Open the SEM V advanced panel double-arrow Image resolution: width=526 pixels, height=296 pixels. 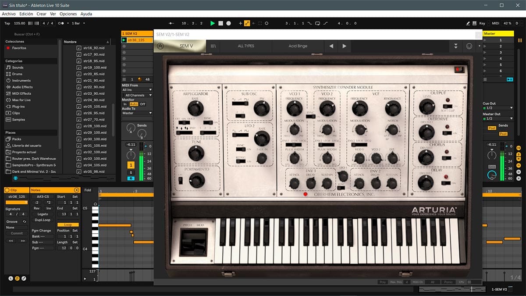coord(456,46)
